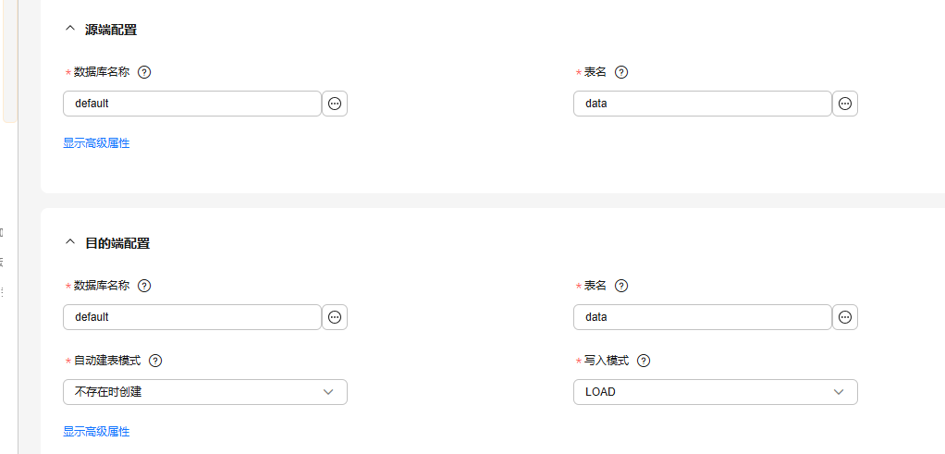Open browse button for destination database name
945x454 pixels.
(x=335, y=317)
